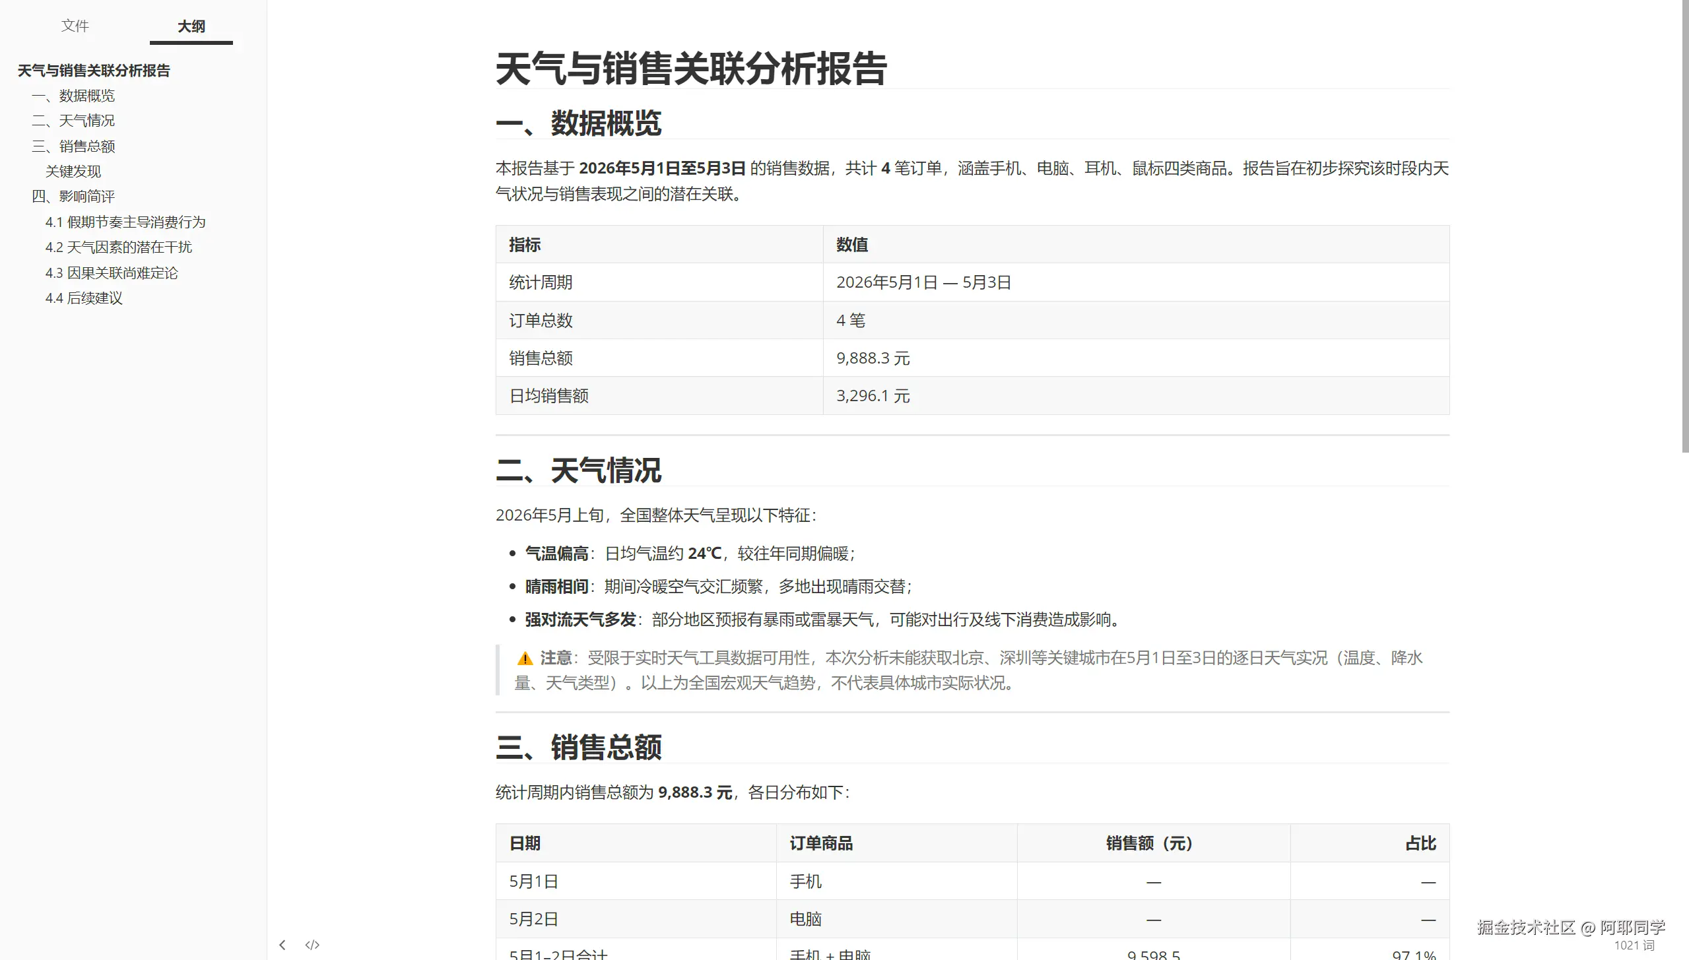Click the 3,296.1 元 table value

tap(1136, 396)
